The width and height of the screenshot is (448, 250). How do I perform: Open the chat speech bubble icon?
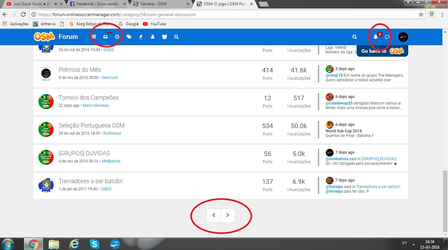[387, 37]
